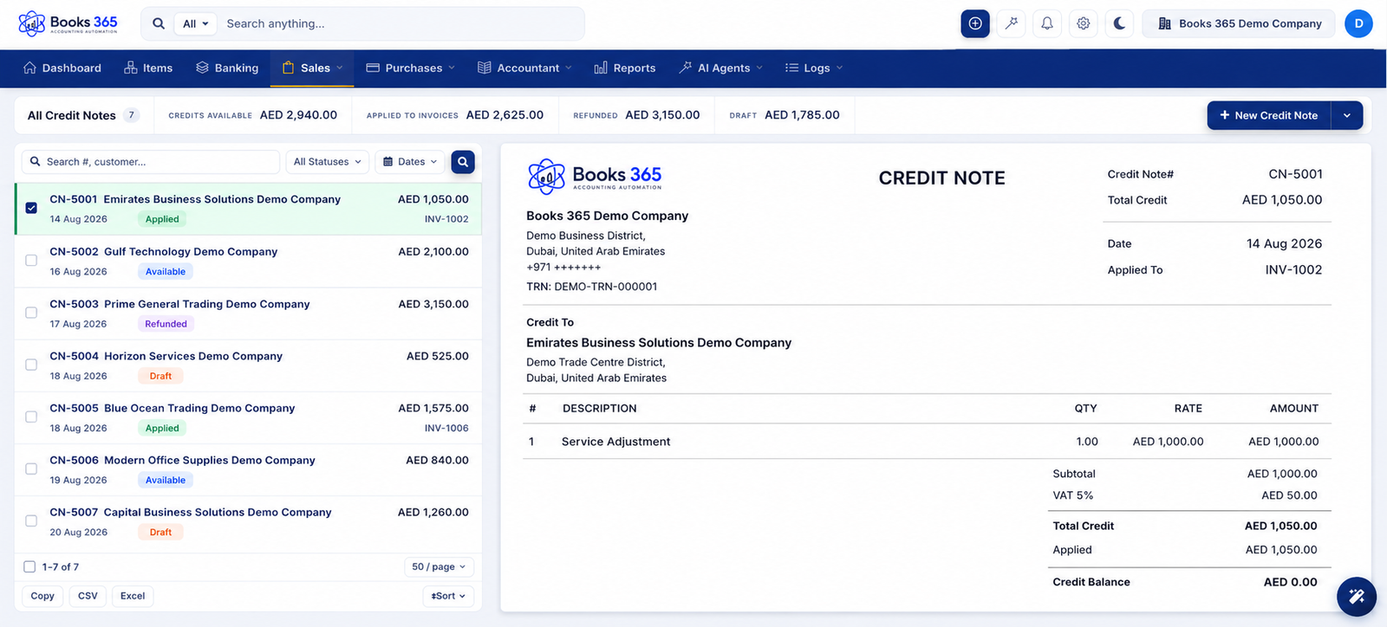Expand the Purchases menu chevron
This screenshot has width=1387, height=627.
(453, 68)
